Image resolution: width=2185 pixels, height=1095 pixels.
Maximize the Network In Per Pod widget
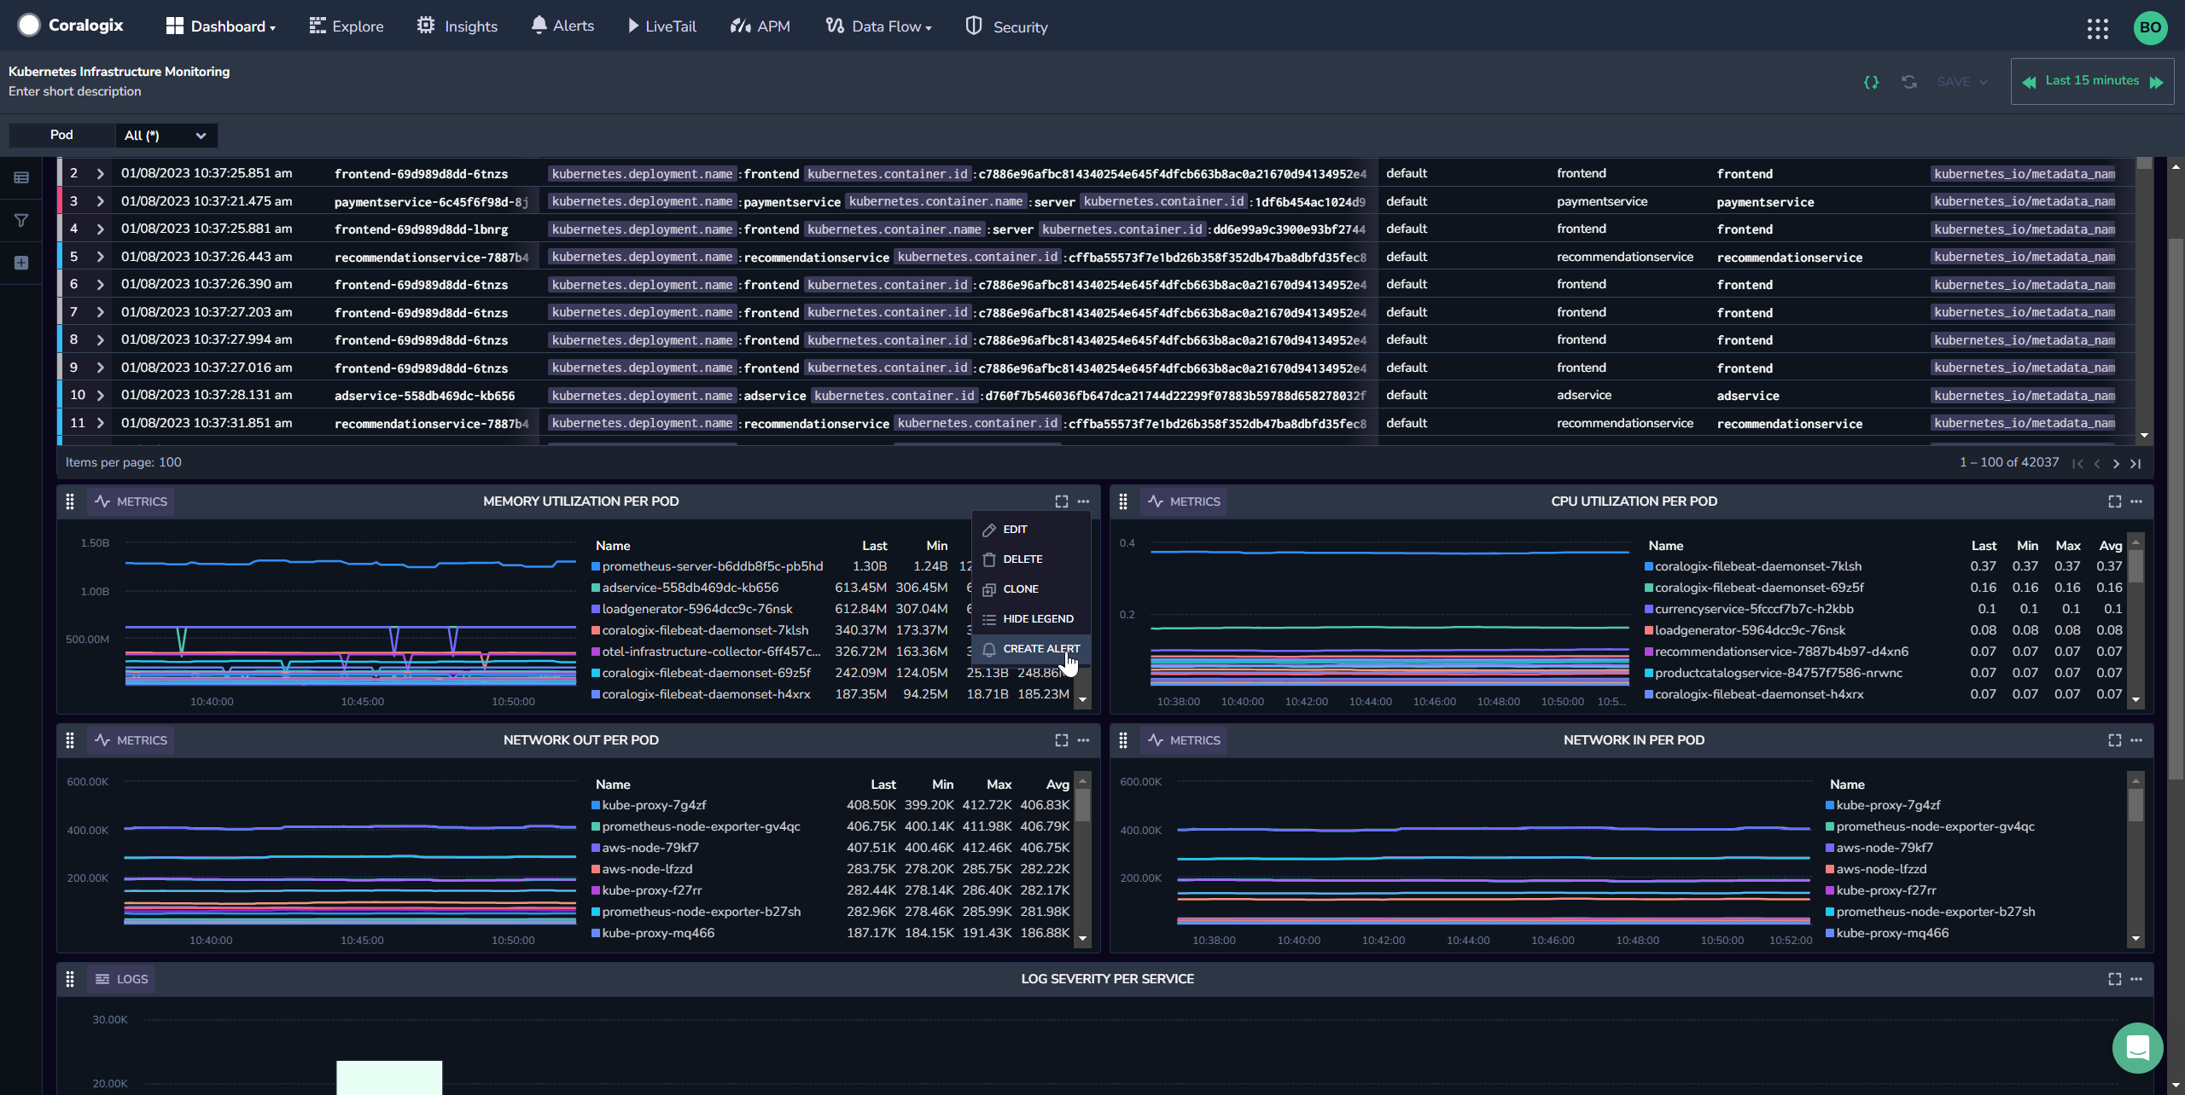click(2114, 740)
